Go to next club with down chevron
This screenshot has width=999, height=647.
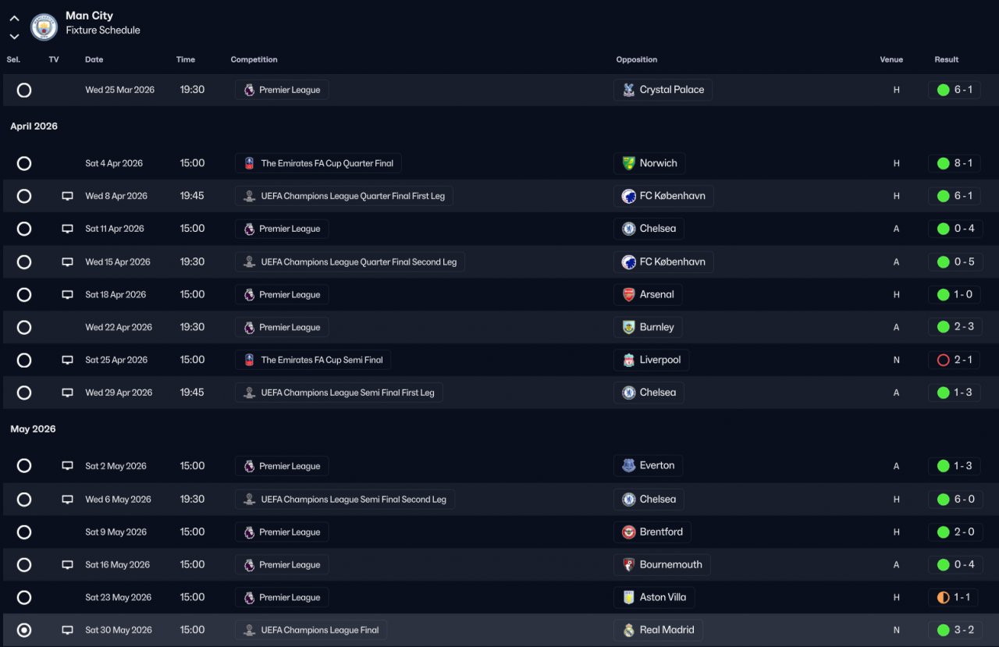(x=14, y=36)
